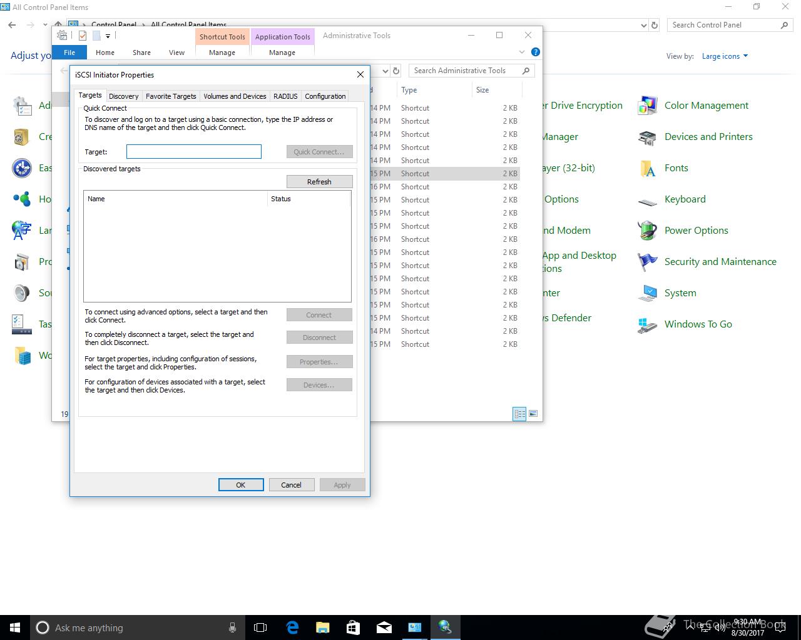Expand the Administrative Tools ribbon chevron
This screenshot has height=640, width=801.
tap(522, 52)
